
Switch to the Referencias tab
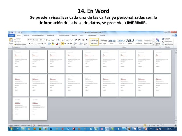pyautogui.click(x=50, y=36)
